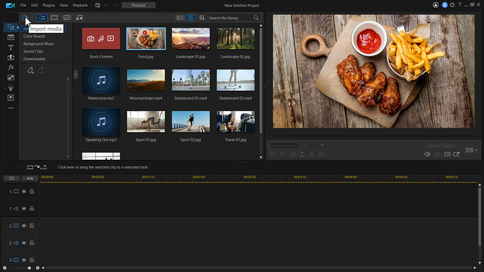Open the preferences gear icon
Image resolution: width=484 pixels, height=272 pixels.
coord(452,5)
